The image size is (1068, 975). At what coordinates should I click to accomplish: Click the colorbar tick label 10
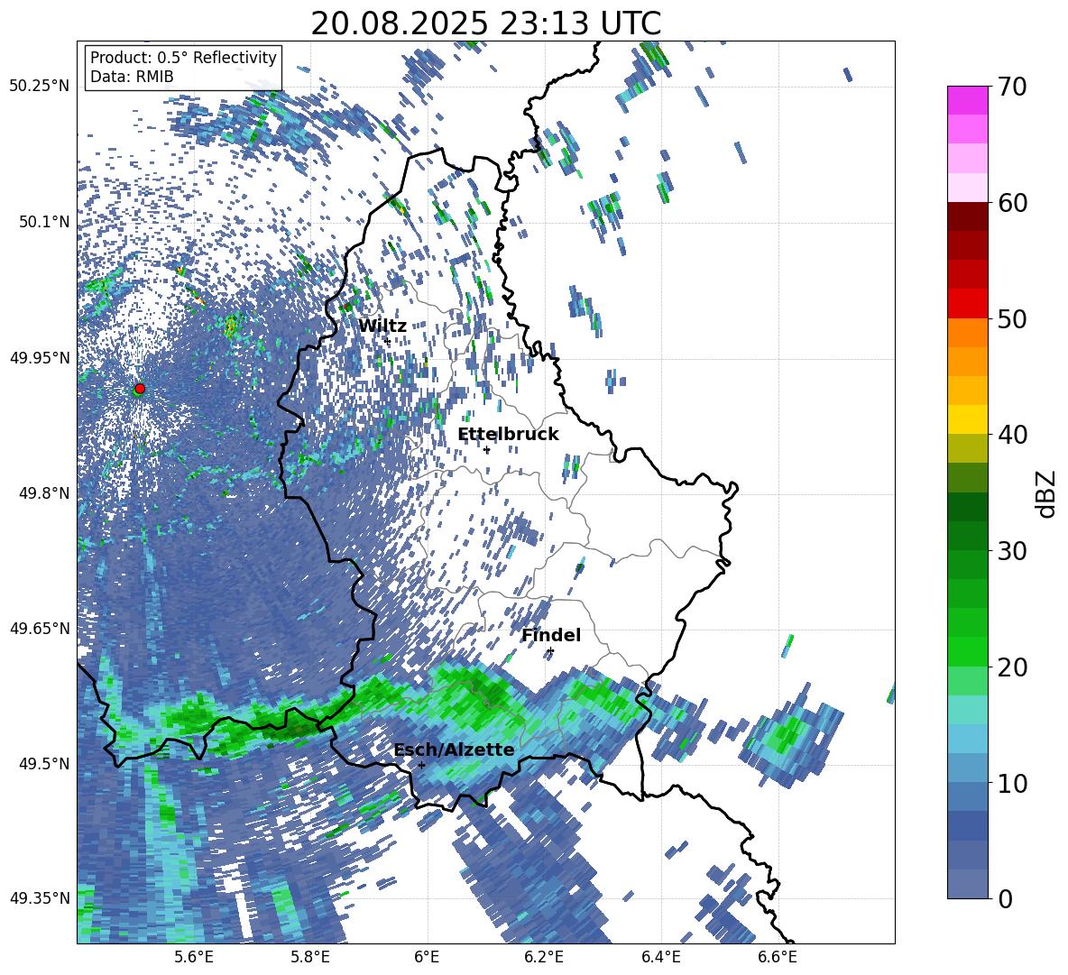[x=1013, y=783]
